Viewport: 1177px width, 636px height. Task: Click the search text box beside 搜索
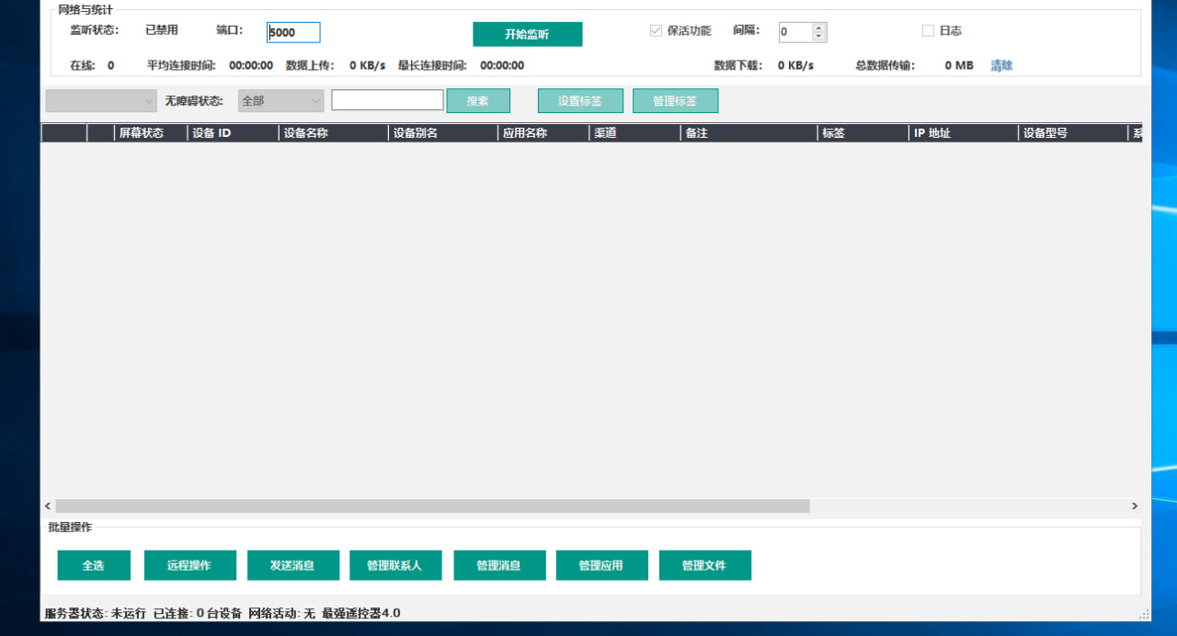click(387, 100)
